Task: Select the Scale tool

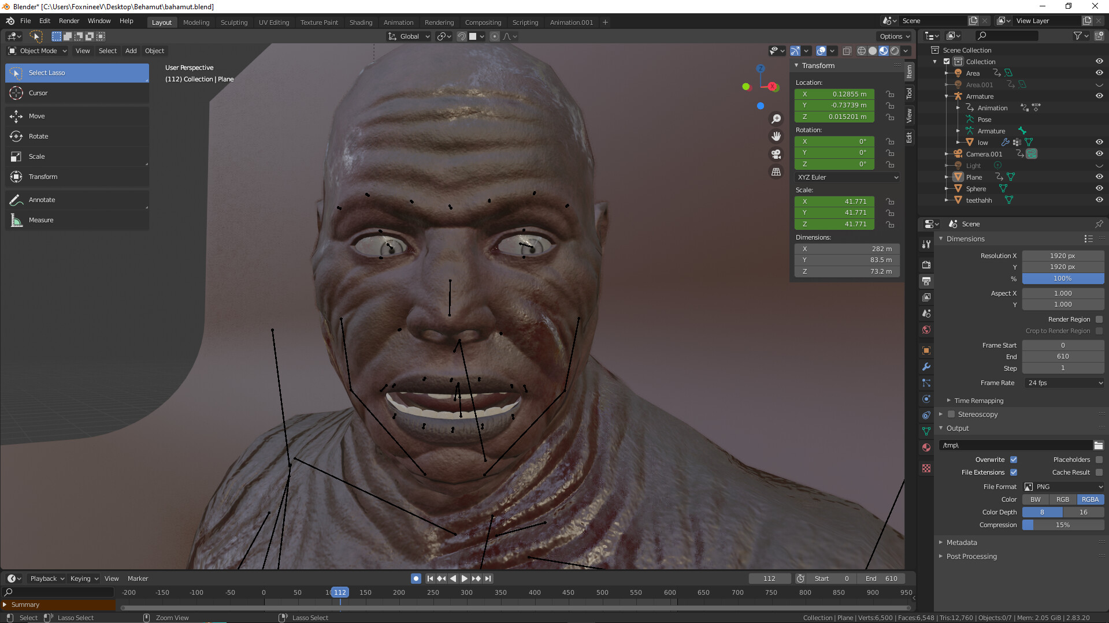Action: [36, 156]
